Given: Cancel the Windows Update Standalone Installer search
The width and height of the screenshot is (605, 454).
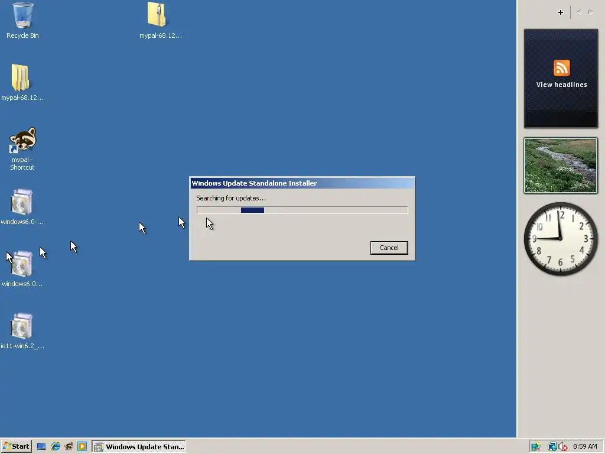Looking at the screenshot, I should click(x=389, y=248).
